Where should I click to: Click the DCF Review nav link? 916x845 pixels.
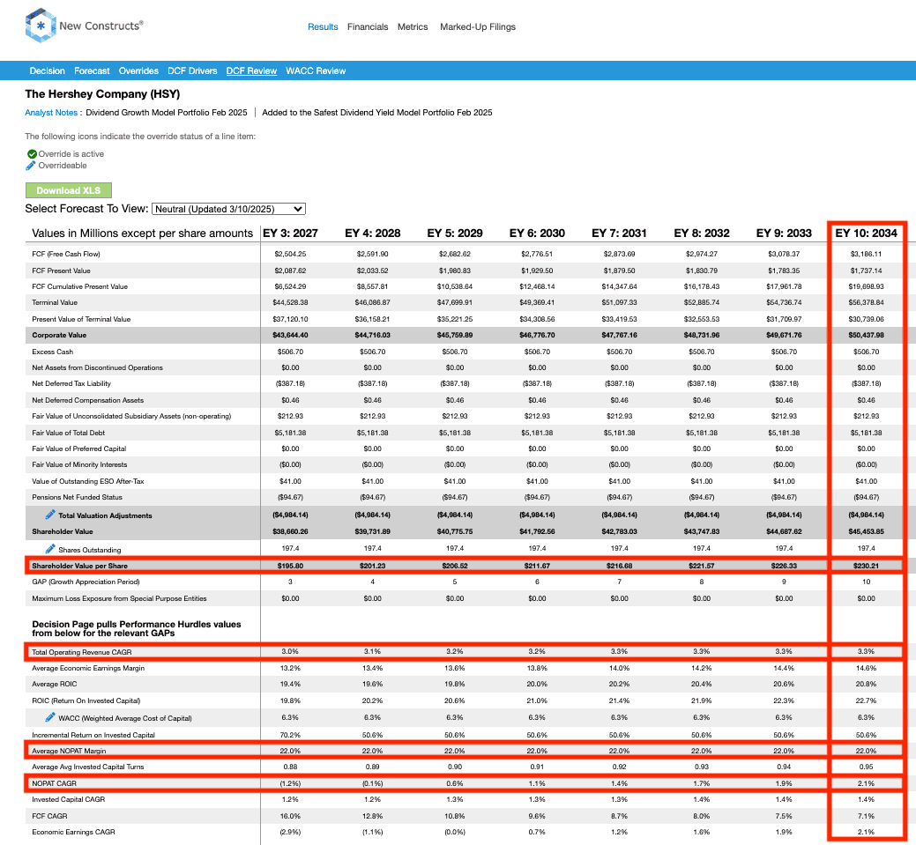[251, 70]
